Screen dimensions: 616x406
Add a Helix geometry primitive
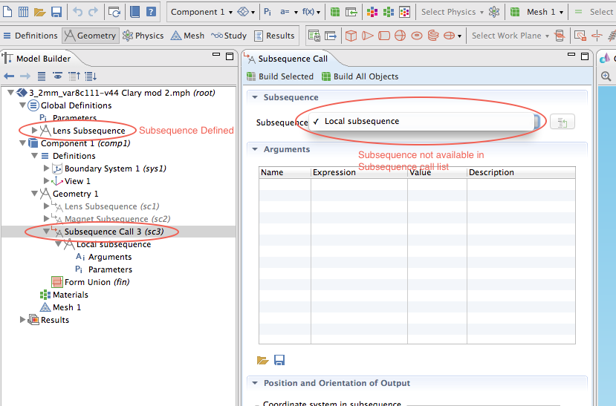point(433,36)
